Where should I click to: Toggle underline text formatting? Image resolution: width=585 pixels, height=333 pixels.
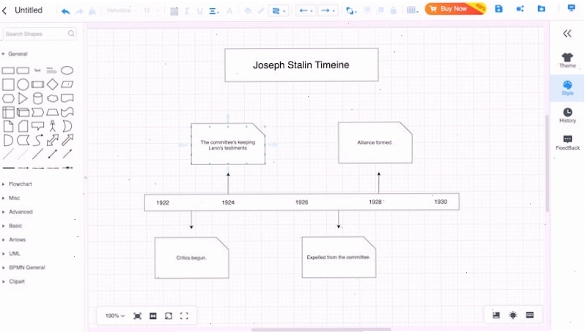coord(199,11)
